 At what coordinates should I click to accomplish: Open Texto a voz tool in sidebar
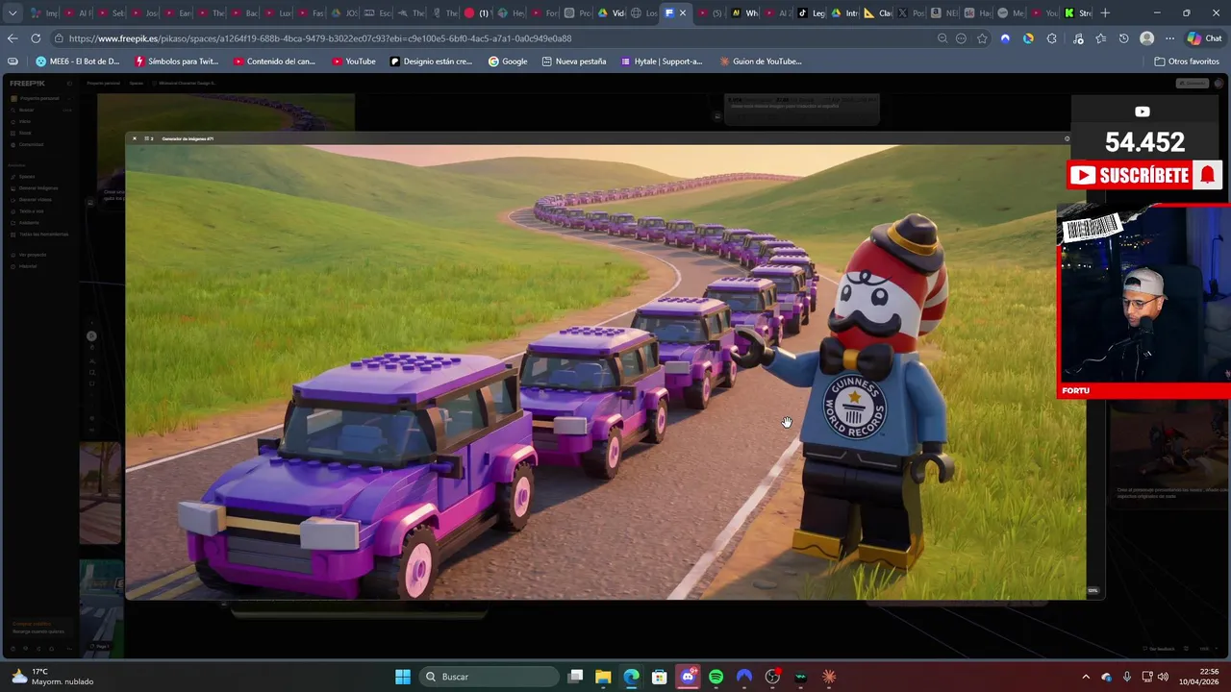(32, 211)
